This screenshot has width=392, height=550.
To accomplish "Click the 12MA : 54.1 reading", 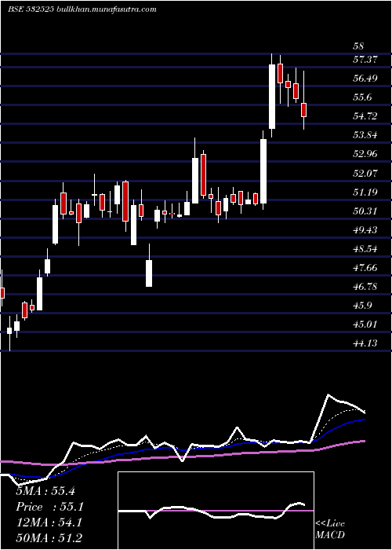I will (49, 522).
